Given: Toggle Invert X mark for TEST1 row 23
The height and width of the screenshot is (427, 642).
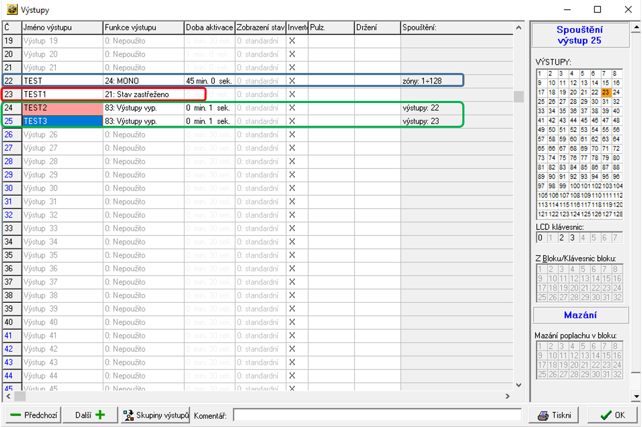Looking at the screenshot, I should 292,95.
